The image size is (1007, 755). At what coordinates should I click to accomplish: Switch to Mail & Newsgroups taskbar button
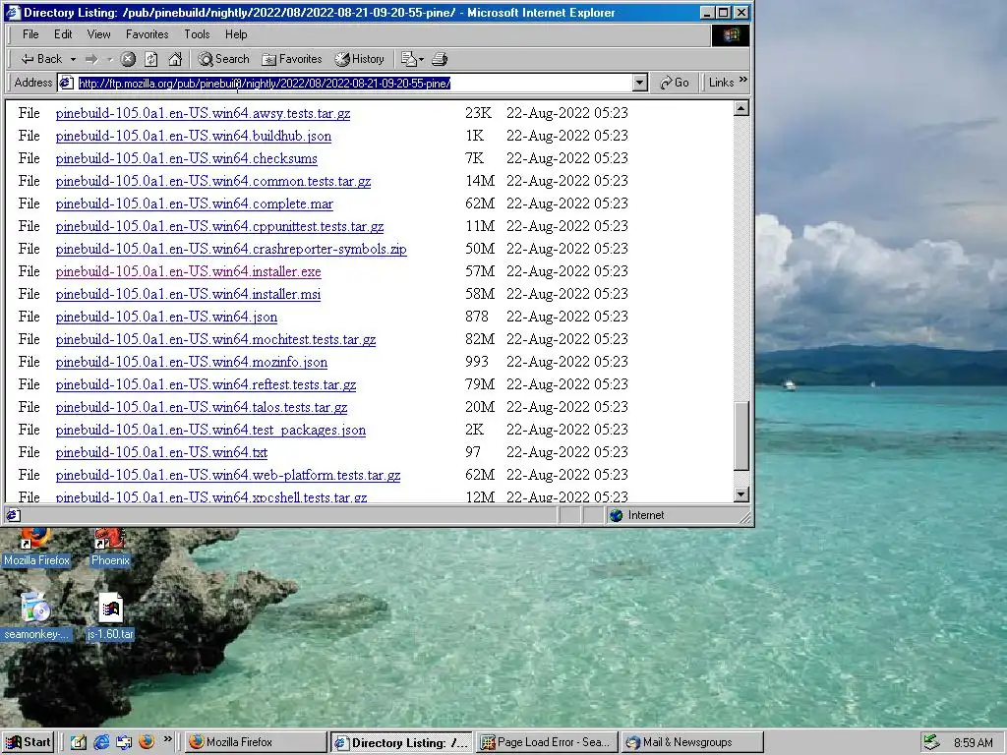pos(692,742)
